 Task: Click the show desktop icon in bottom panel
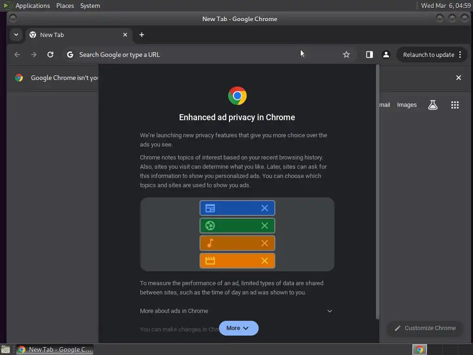click(x=6, y=349)
